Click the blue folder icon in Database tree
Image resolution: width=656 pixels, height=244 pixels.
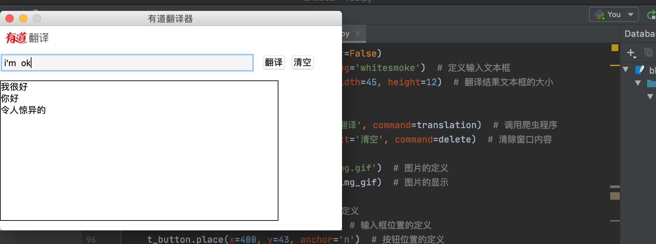(652, 83)
